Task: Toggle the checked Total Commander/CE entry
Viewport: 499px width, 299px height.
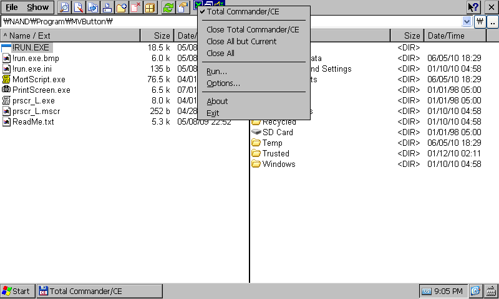Action: click(254, 12)
